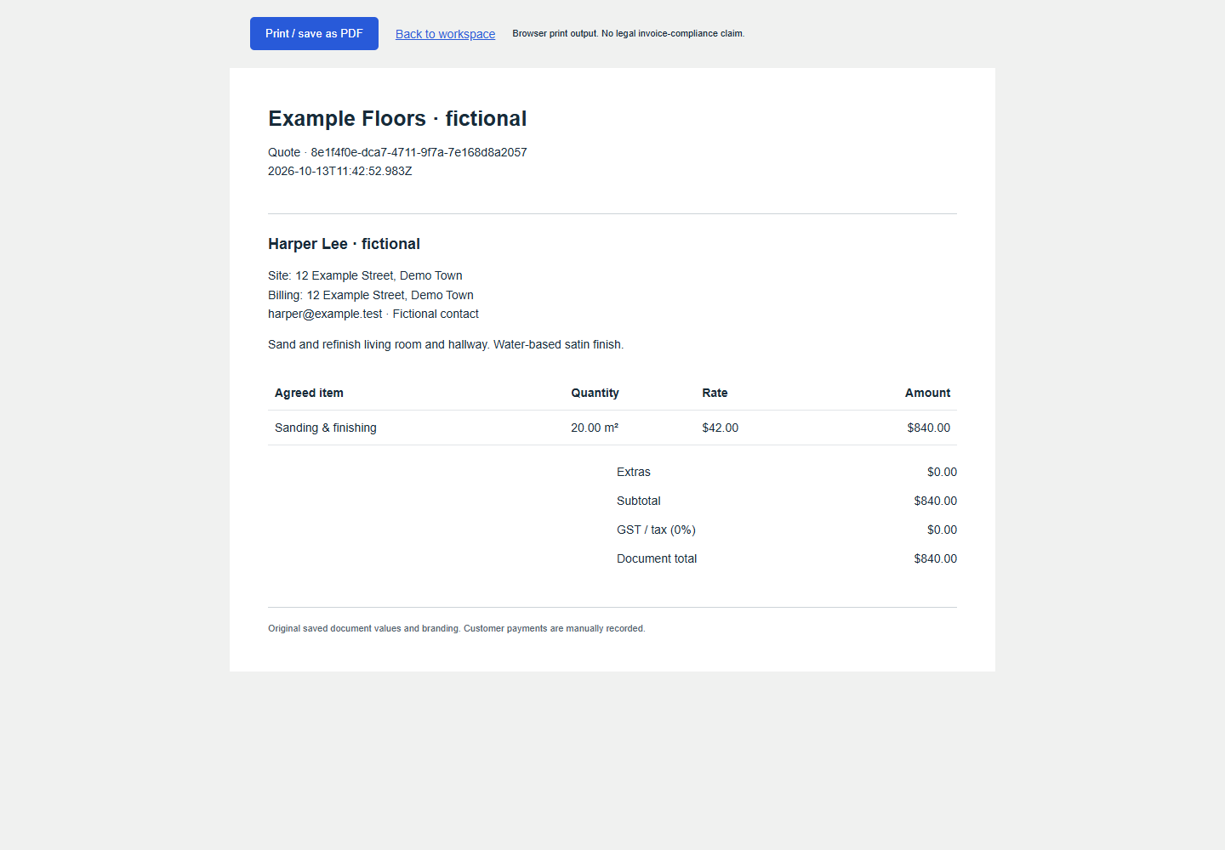This screenshot has width=1225, height=850.
Task: Click the $840.00 amount in Sanding row
Action: click(928, 428)
